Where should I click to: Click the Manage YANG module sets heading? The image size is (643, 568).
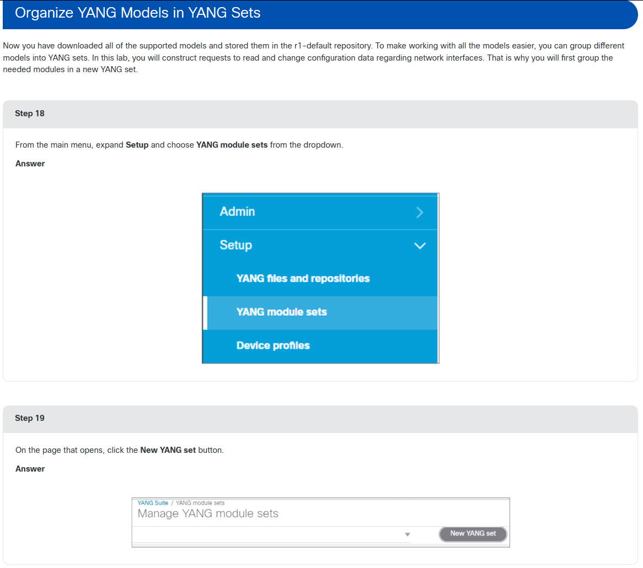point(208,513)
